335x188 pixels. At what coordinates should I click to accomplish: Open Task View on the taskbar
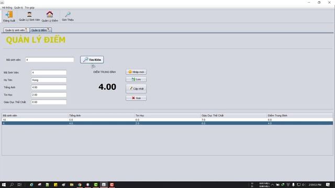point(19,184)
